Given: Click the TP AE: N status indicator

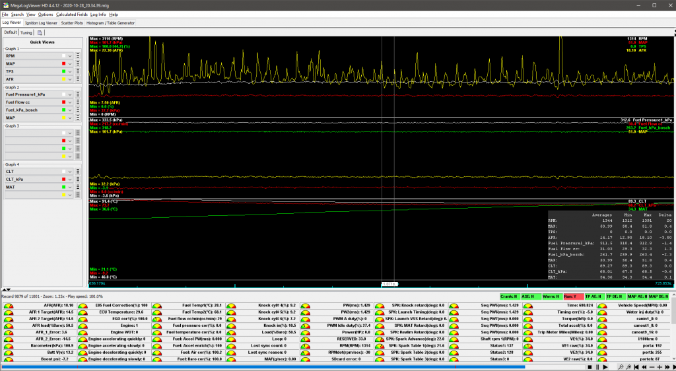Looking at the screenshot, I should coord(595,296).
